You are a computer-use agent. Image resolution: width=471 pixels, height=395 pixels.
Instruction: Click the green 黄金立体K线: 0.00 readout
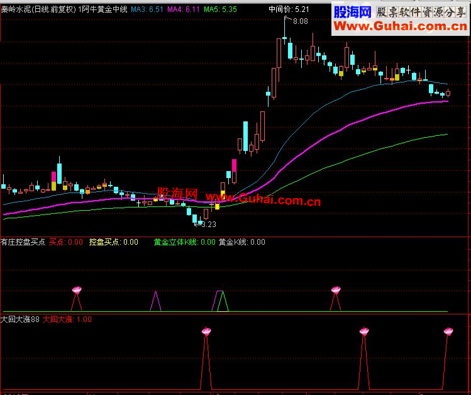[x=185, y=242]
